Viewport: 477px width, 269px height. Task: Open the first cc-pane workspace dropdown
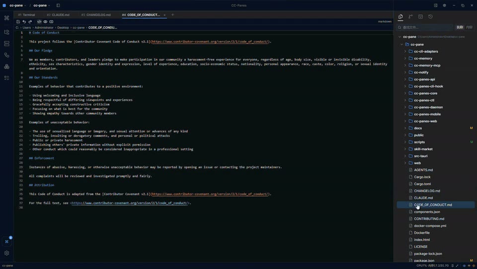[x=18, y=5]
